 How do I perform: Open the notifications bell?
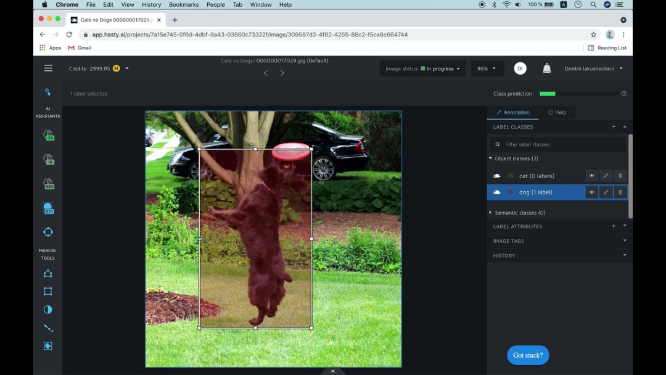point(546,68)
